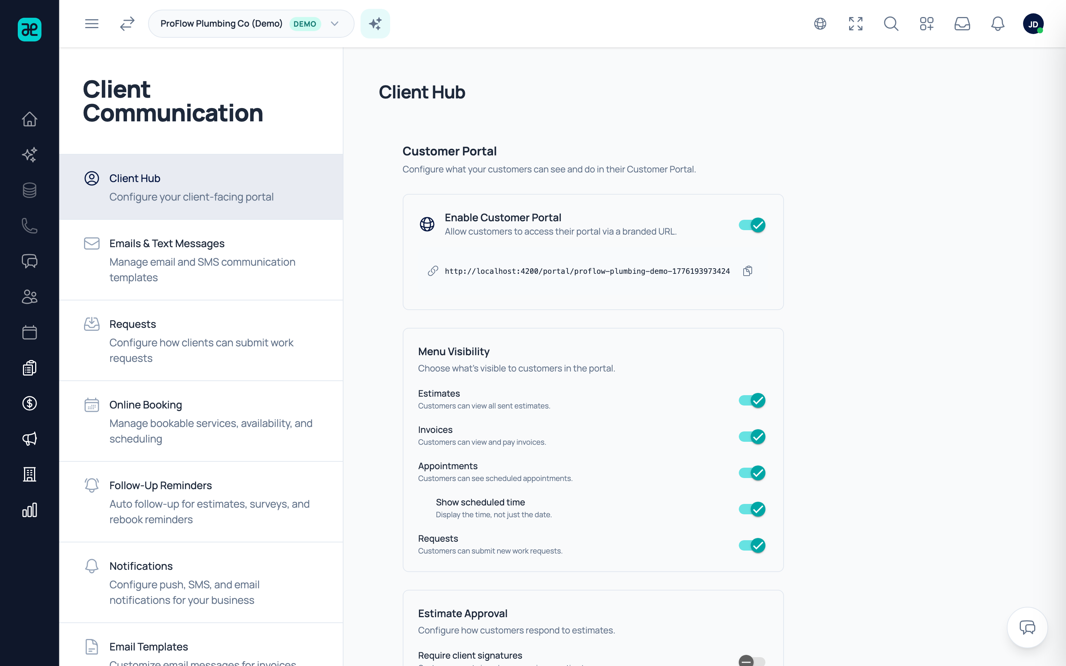Open the bar chart reports sidebar icon
The height and width of the screenshot is (666, 1066).
(30, 510)
